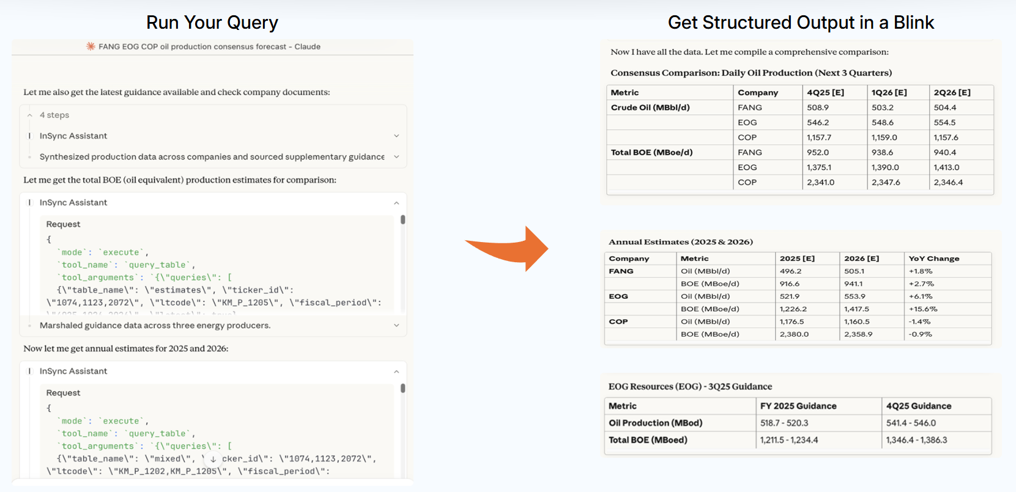Click the '1,346.4 - 1,386.3' guidance cell
The image size is (1016, 492).
point(916,440)
